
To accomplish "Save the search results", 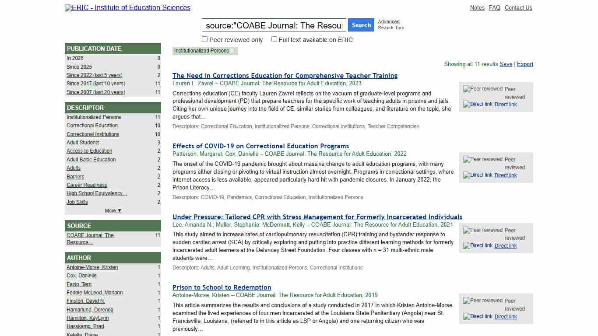I will pos(506,64).
